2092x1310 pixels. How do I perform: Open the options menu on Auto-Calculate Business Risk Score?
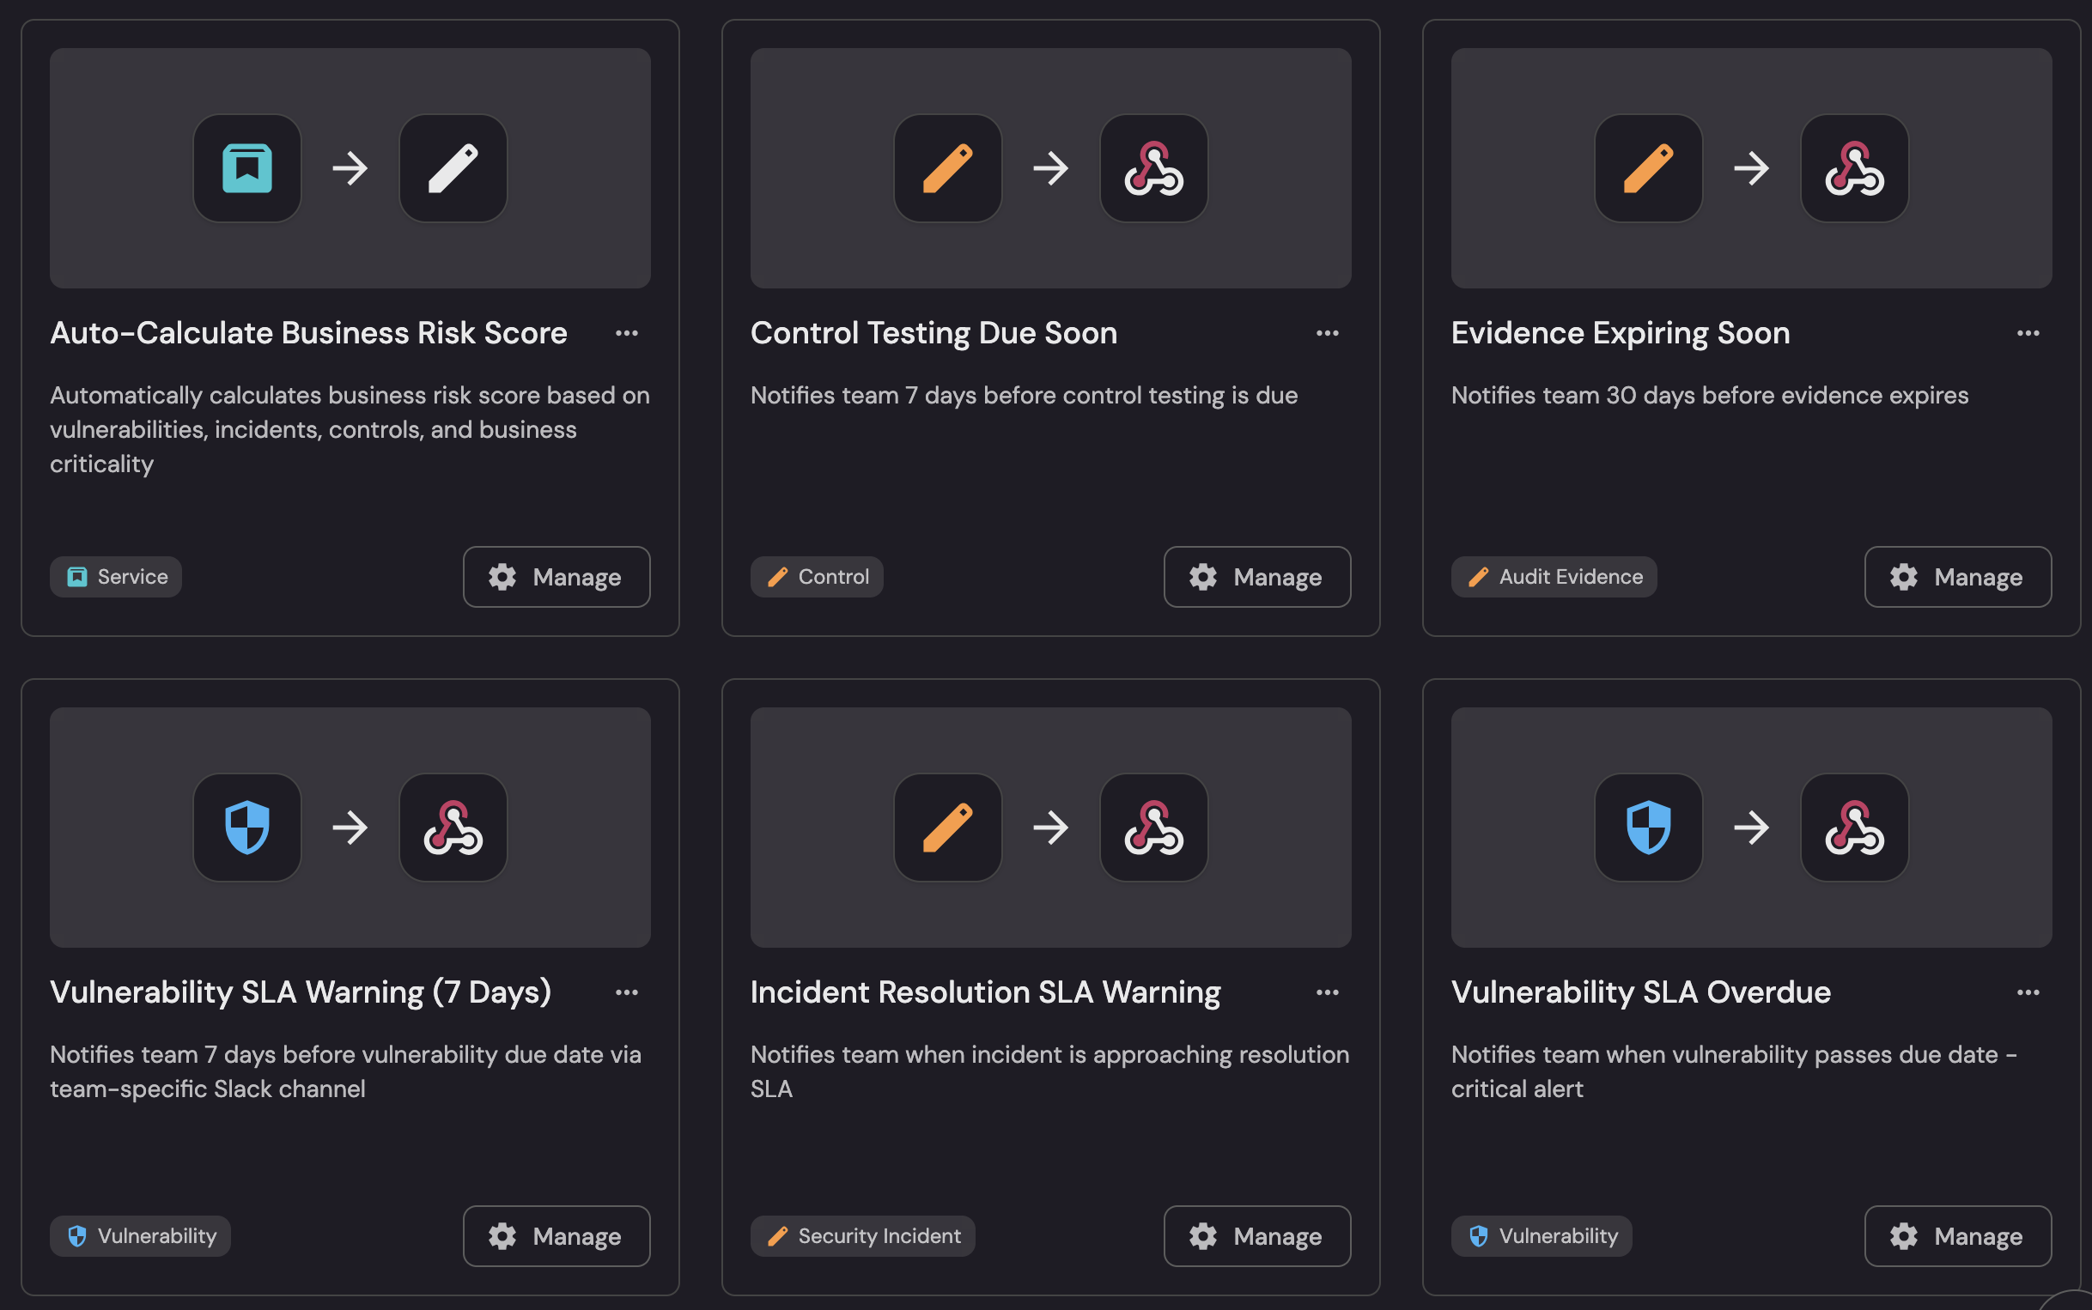[628, 333]
